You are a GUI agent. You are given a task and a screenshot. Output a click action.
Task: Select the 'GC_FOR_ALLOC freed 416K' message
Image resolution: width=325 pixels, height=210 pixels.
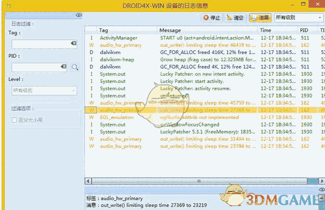(208, 52)
